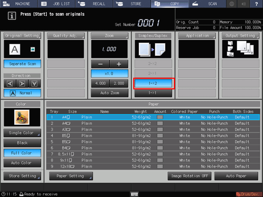
Task: Set original direction to upside-down A icon
Action: [35, 84]
